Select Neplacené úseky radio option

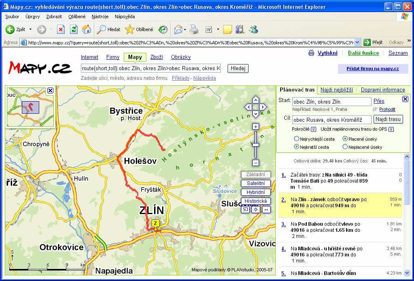345,147
